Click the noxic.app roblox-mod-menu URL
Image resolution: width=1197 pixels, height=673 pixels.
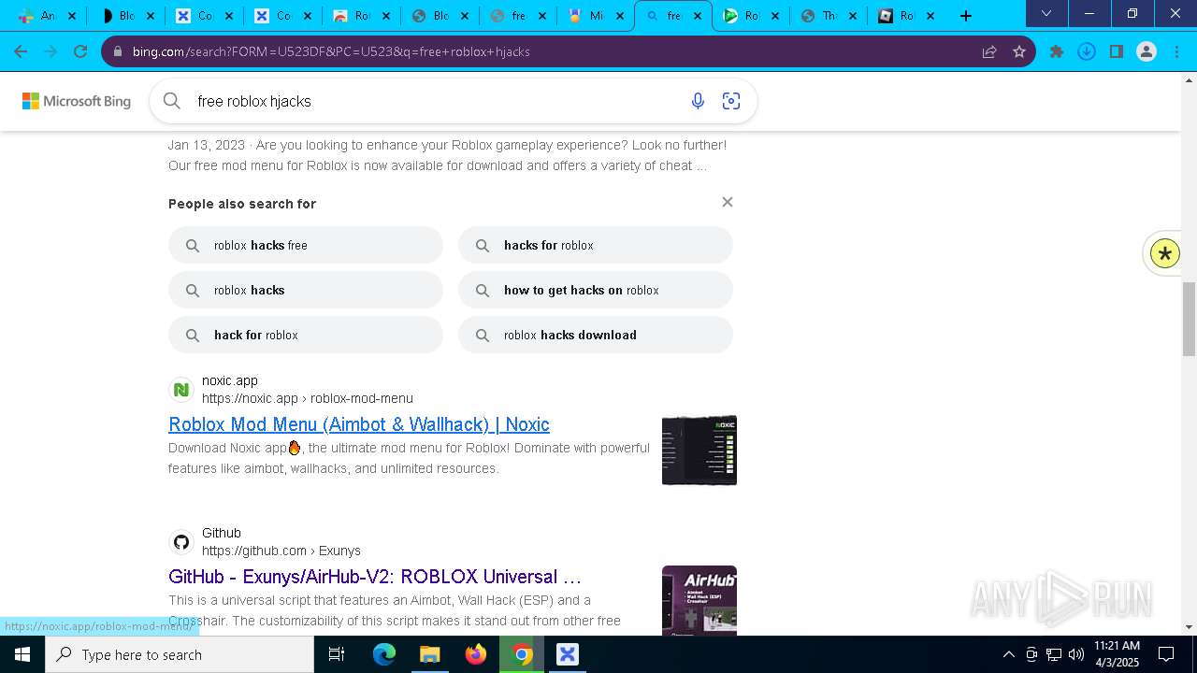[308, 398]
